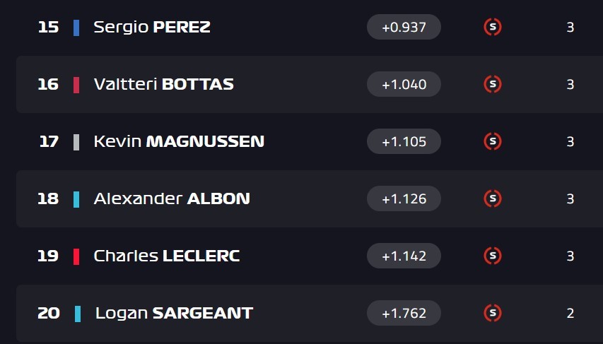Click the red team color bar beside Leclerc
Screen dimensions: 603x344
point(76,256)
